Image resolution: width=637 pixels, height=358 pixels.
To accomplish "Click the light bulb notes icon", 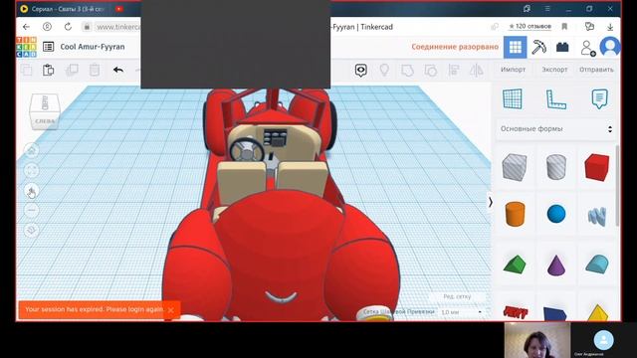I will [x=384, y=71].
